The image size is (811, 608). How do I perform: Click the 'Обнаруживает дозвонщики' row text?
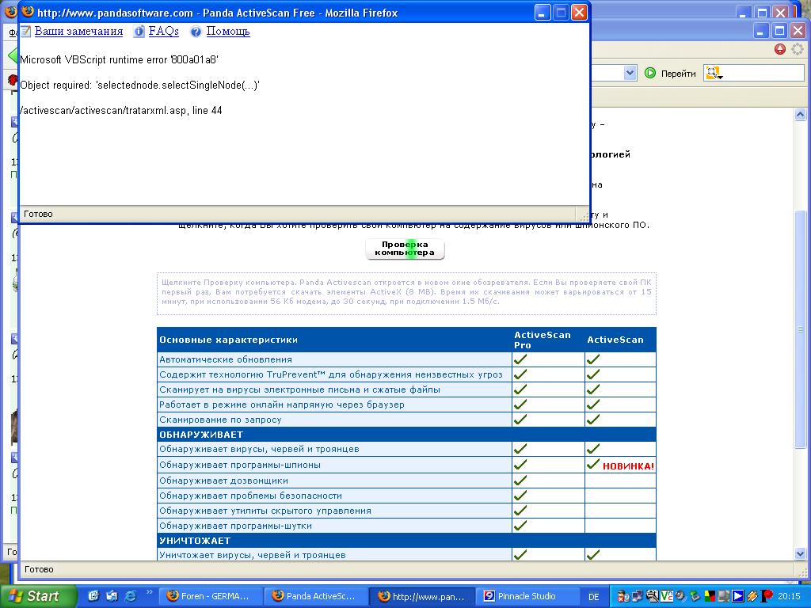pyautogui.click(x=223, y=481)
